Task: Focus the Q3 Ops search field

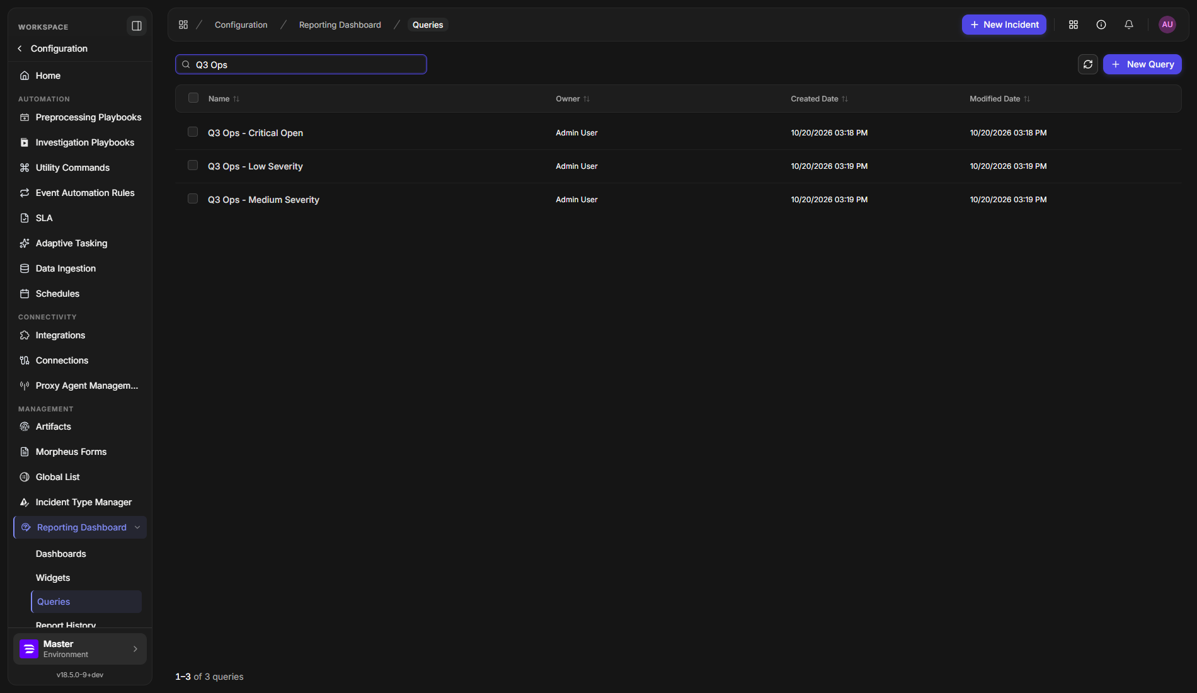Action: point(301,64)
